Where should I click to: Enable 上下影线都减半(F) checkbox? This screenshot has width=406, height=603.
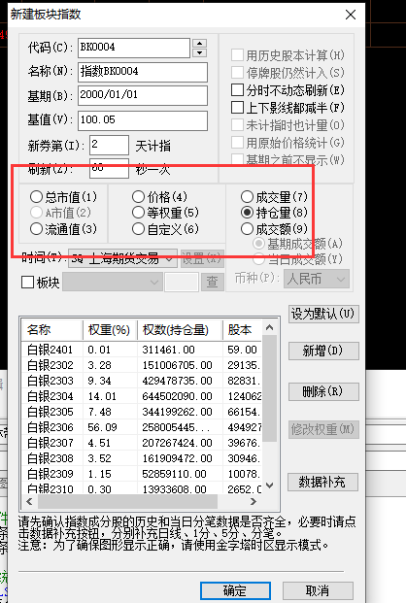(237, 107)
